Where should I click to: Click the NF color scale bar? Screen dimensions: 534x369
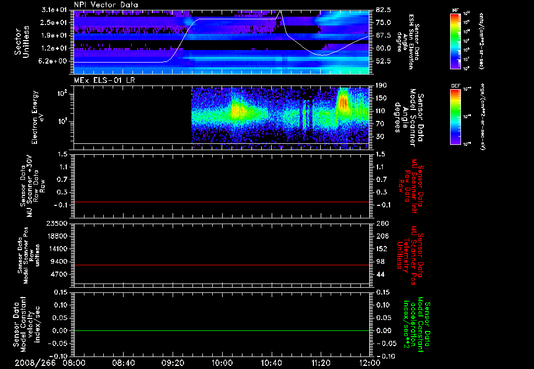click(x=455, y=41)
